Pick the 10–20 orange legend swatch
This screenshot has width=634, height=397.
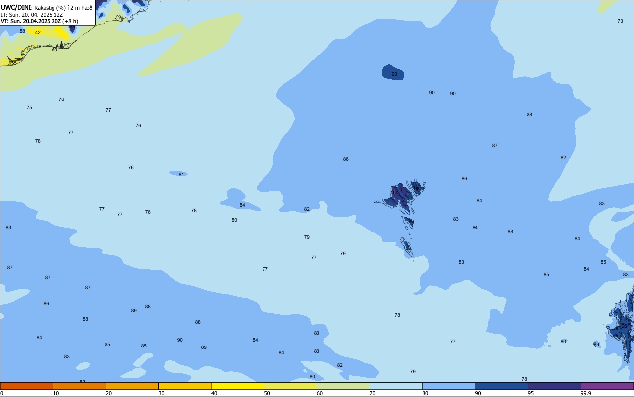point(79,386)
